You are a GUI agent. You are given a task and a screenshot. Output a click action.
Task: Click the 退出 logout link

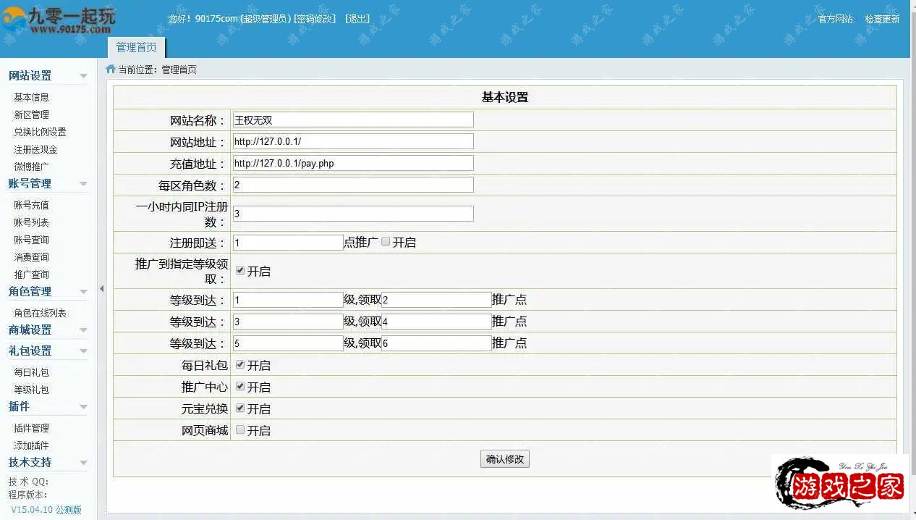(x=357, y=19)
